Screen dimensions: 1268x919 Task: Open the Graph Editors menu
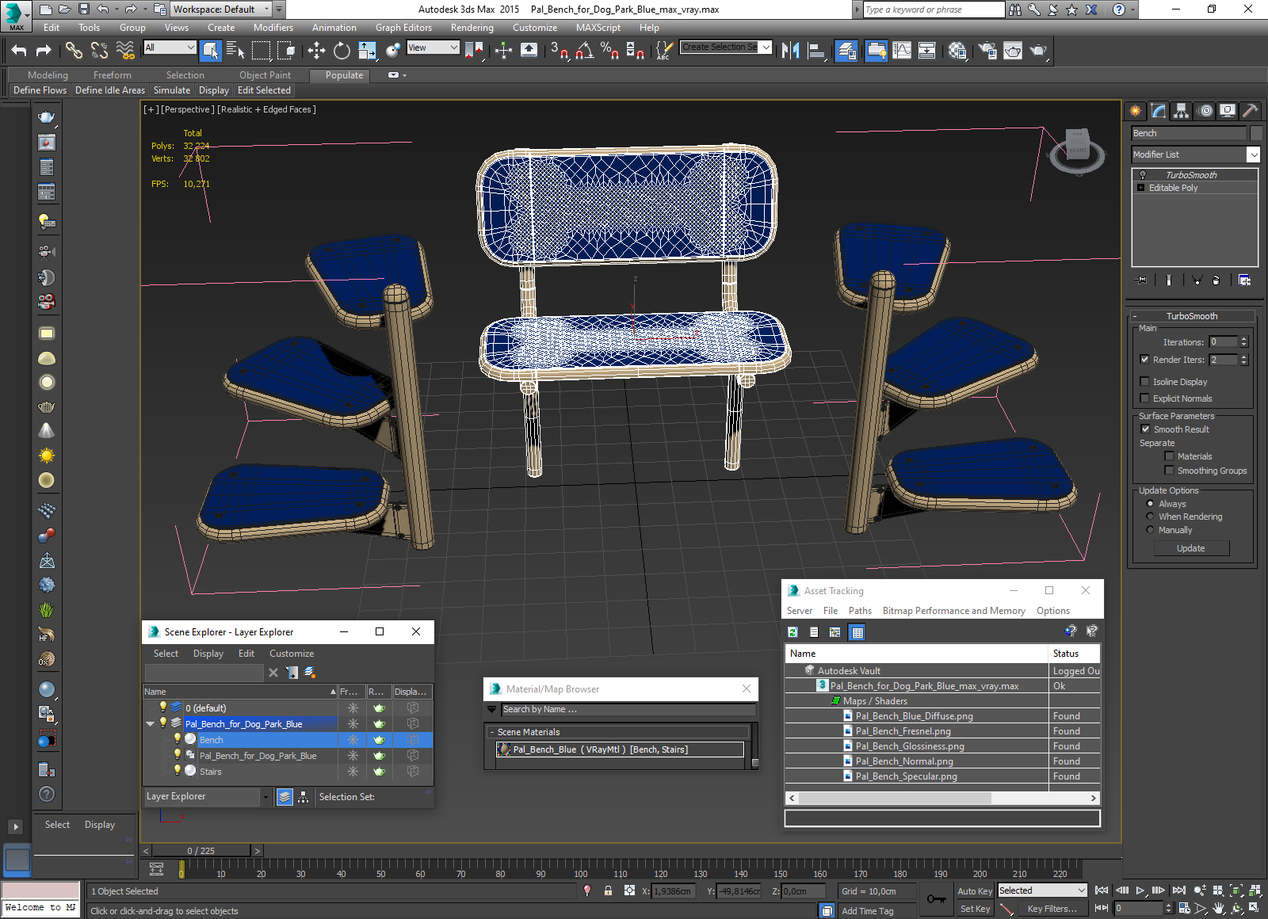[x=403, y=28]
